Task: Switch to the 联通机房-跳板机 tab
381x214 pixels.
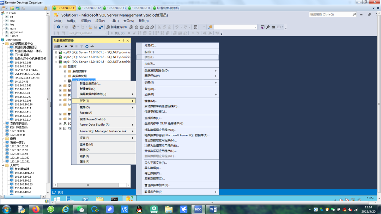Action: coord(166,8)
